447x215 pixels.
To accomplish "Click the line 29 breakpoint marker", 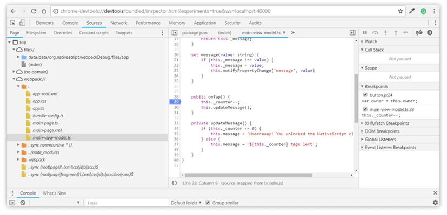I will 175,102.
